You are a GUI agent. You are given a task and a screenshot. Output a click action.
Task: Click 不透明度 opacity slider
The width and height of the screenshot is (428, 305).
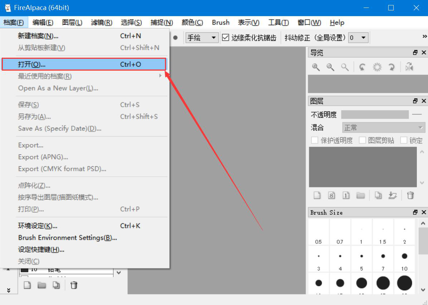[x=375, y=115]
